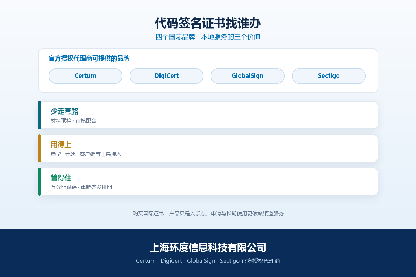Click the 管得住 card heading
The width and height of the screenshot is (416, 277).
click(x=61, y=178)
